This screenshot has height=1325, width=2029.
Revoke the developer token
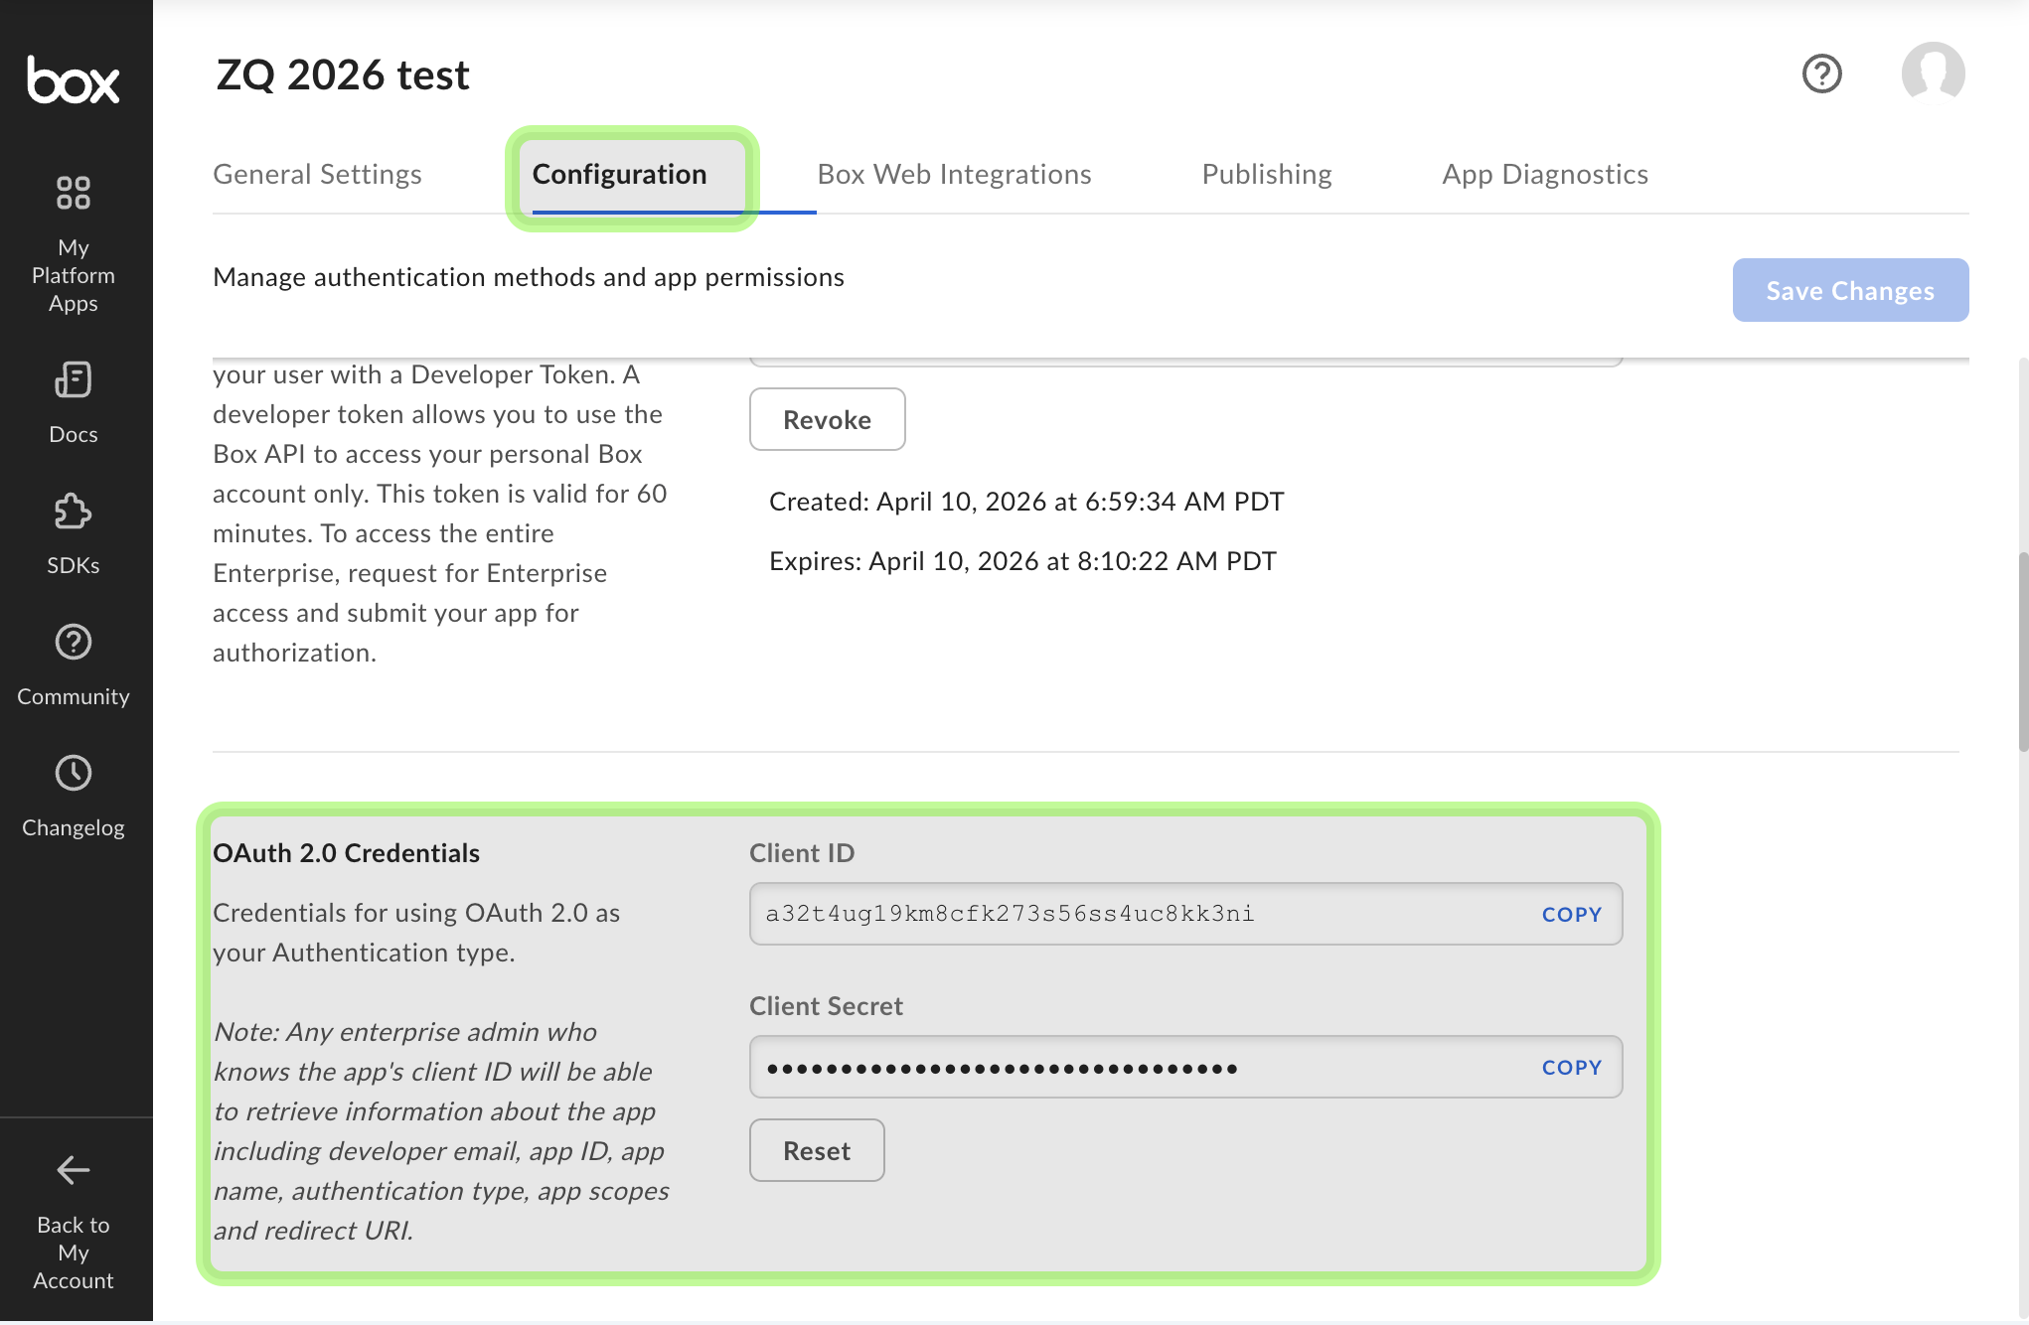click(x=827, y=419)
